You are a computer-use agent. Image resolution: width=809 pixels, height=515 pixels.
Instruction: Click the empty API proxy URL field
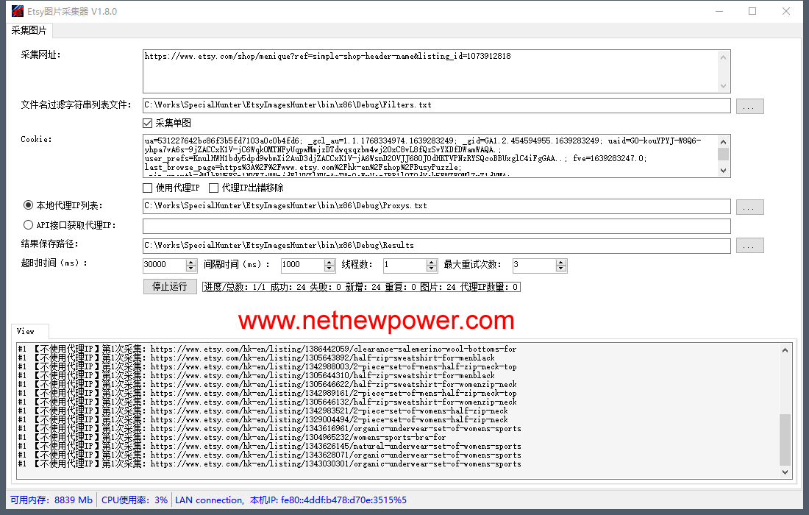click(436, 226)
